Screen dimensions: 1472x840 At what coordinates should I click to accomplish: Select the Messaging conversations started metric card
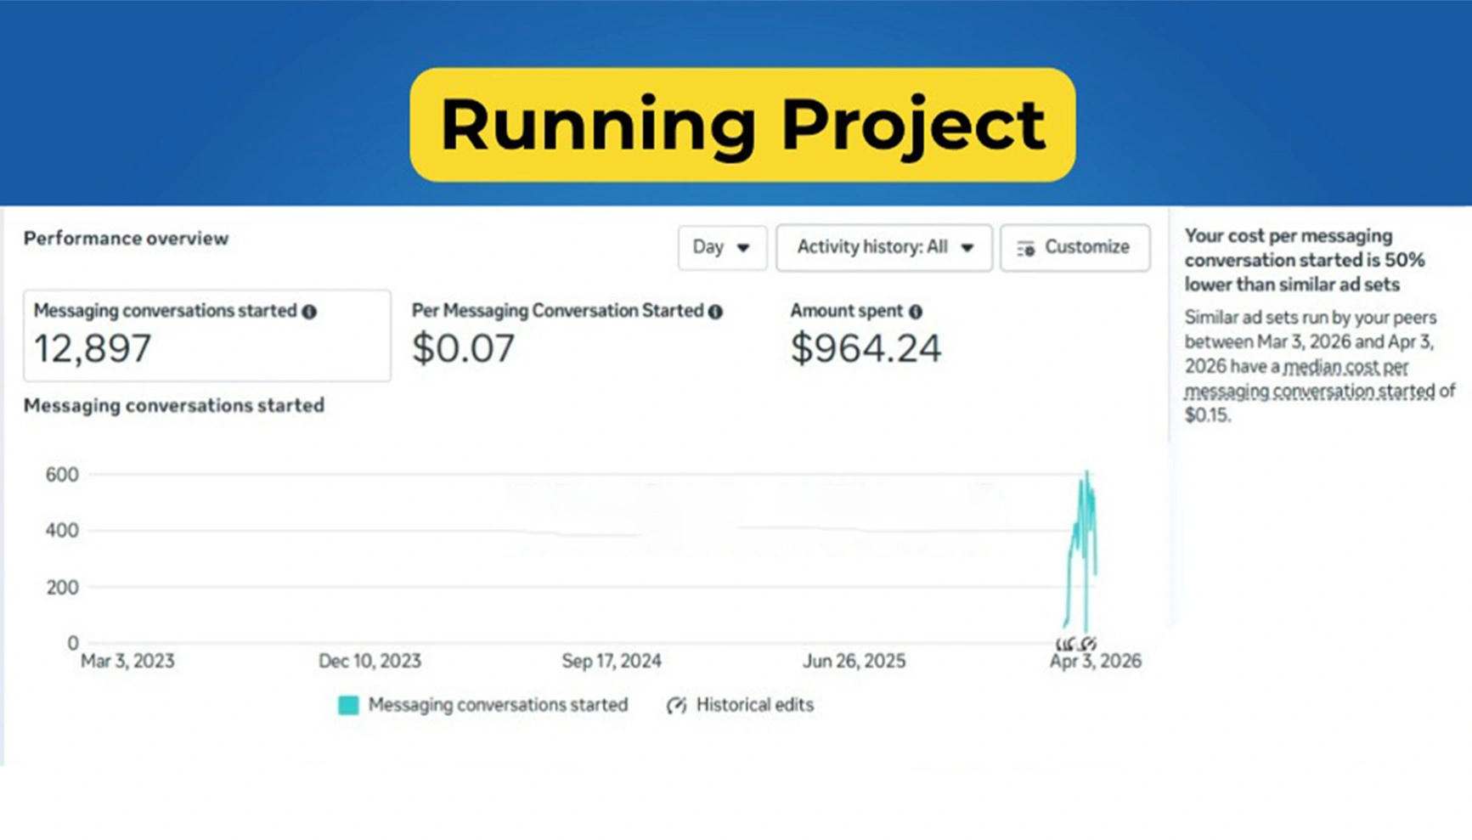[x=207, y=335]
